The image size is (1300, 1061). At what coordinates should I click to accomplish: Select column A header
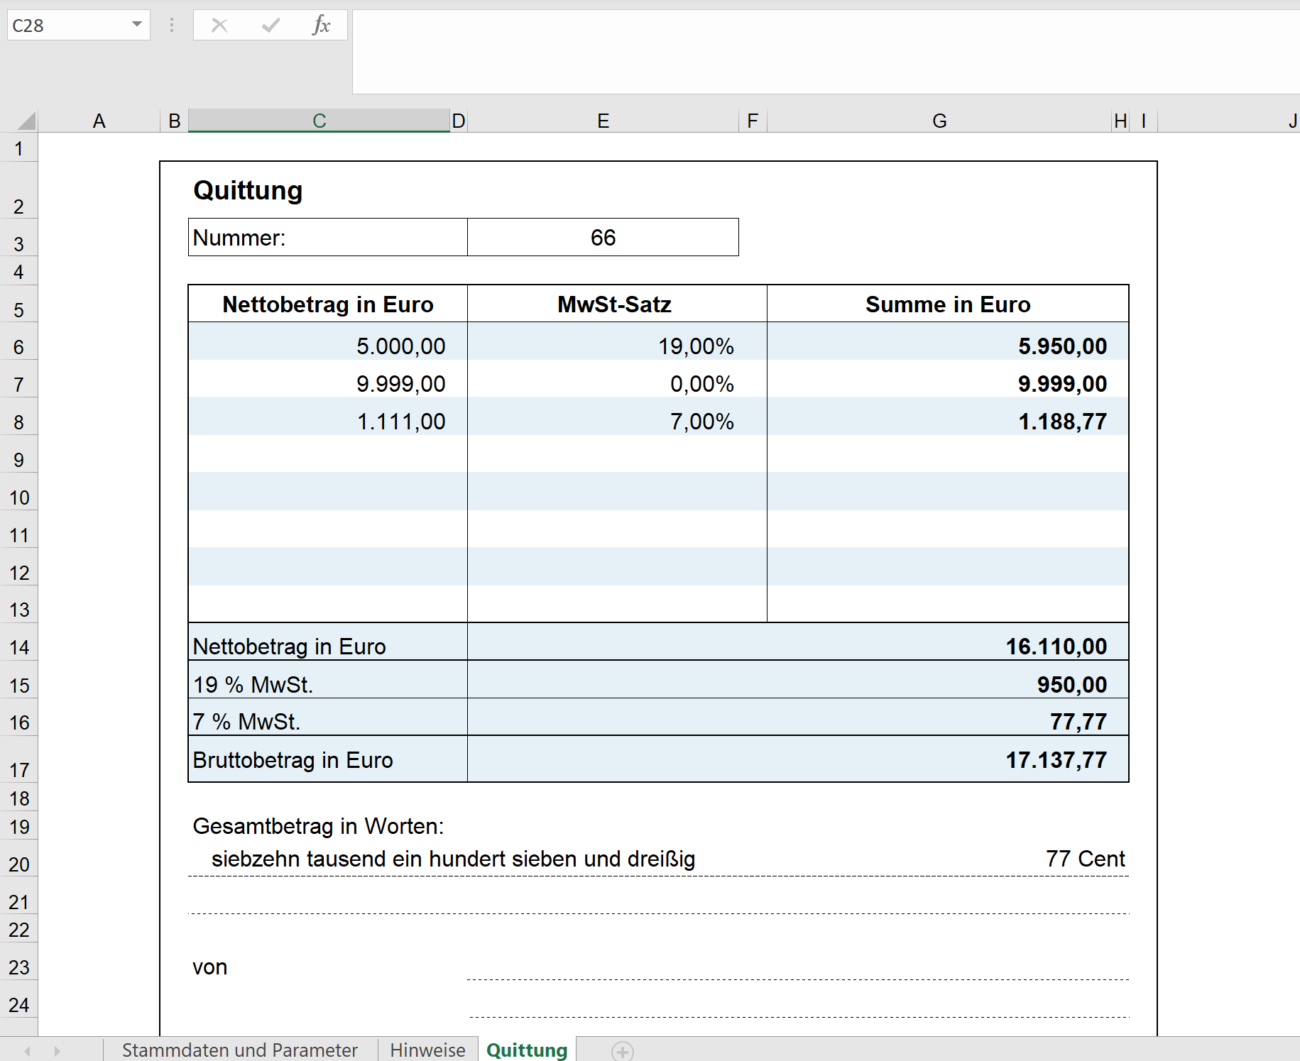(x=99, y=121)
